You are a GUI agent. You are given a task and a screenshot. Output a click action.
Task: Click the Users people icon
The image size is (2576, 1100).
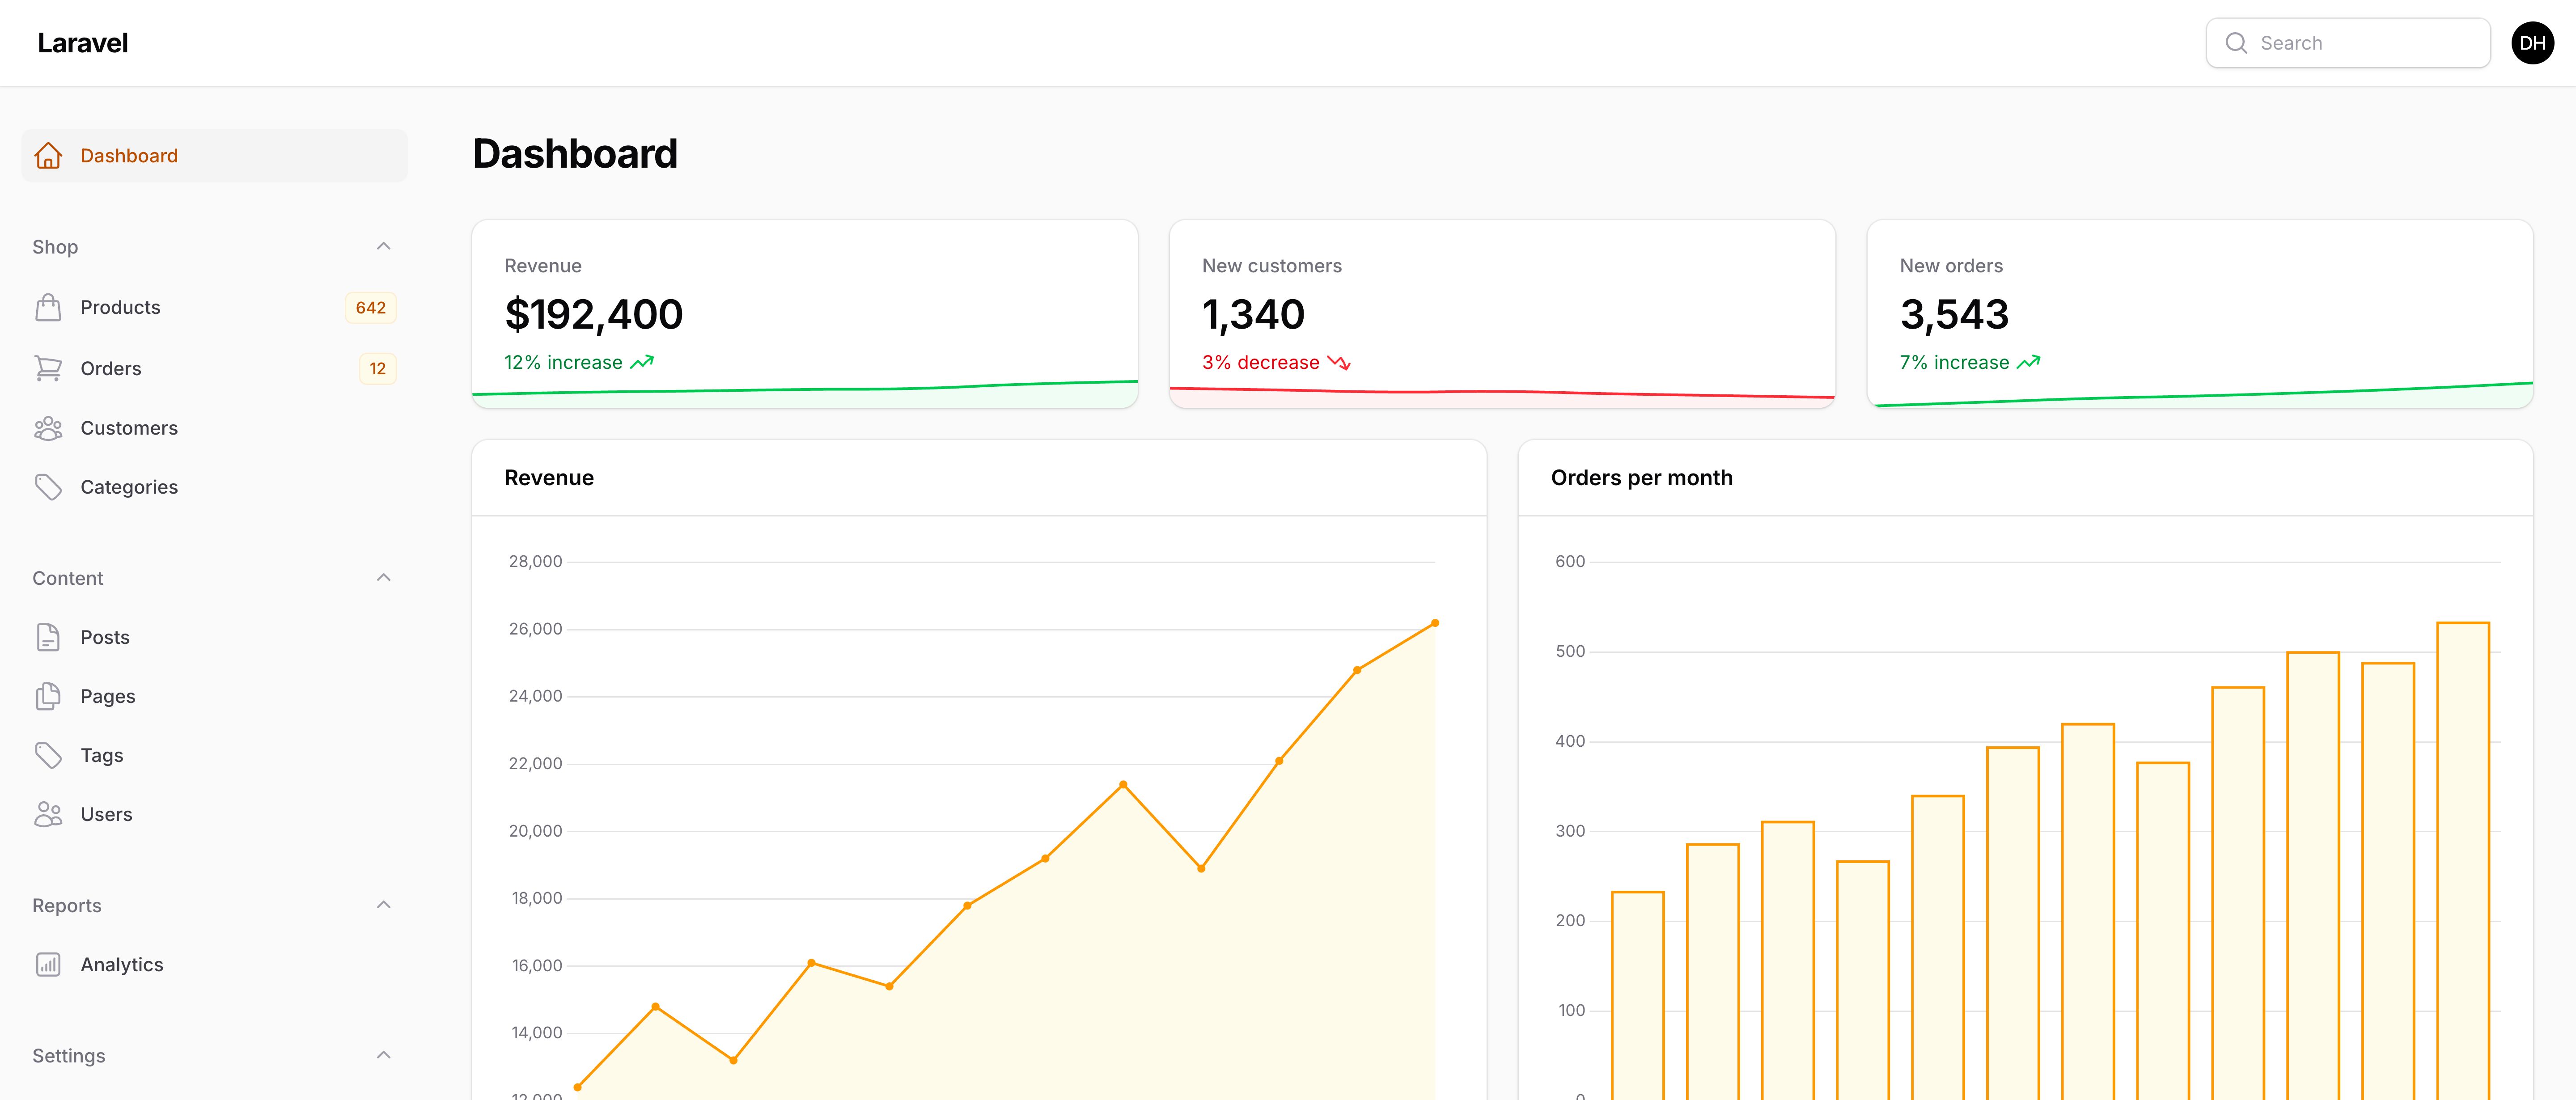[x=48, y=814]
